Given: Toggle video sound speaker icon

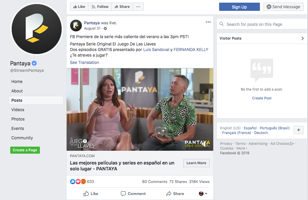Looking at the screenshot, I should 205,144.
